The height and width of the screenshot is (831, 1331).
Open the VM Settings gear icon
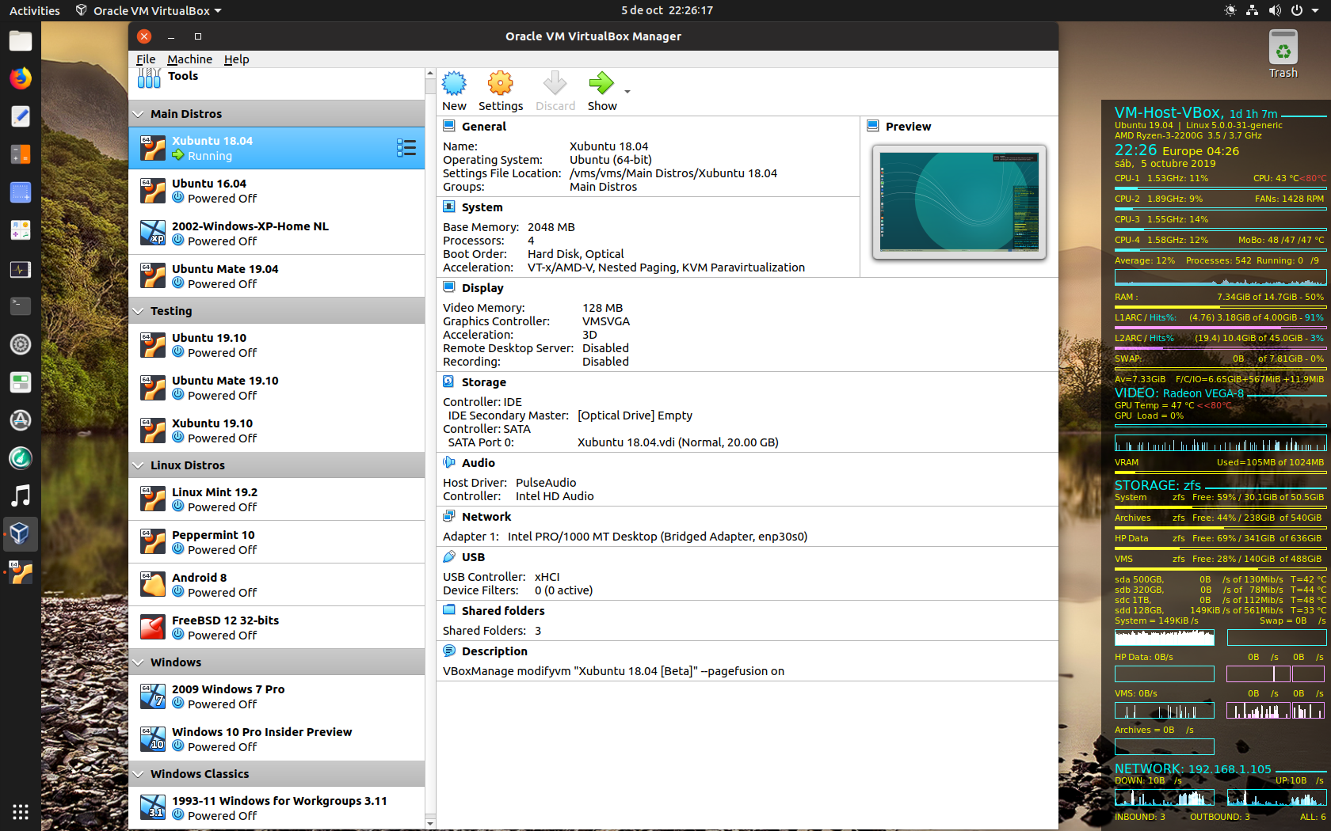(500, 83)
